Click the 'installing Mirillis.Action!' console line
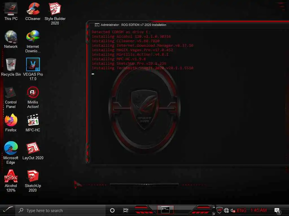Viewport: 289px width, 216px height. pyautogui.click(x=130, y=55)
